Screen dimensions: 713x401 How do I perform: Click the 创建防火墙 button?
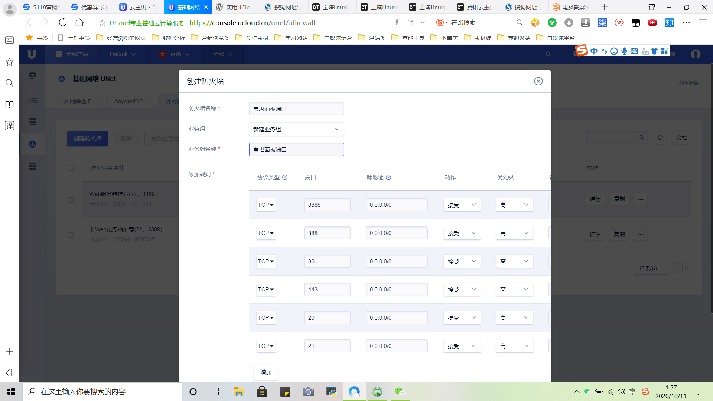tap(88, 138)
